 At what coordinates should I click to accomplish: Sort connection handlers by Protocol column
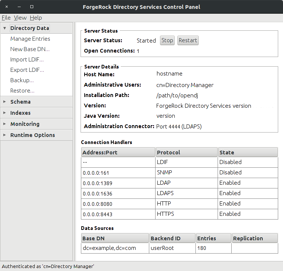187,152
